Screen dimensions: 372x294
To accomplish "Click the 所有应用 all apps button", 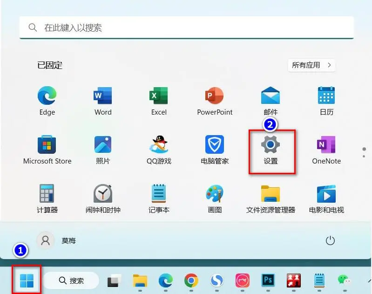I will 311,65.
